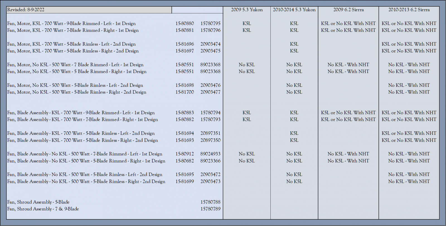The image size is (446, 226).
Task: Click No K5L 5 Blade Rimmed Right motor description
Action: point(77,72)
